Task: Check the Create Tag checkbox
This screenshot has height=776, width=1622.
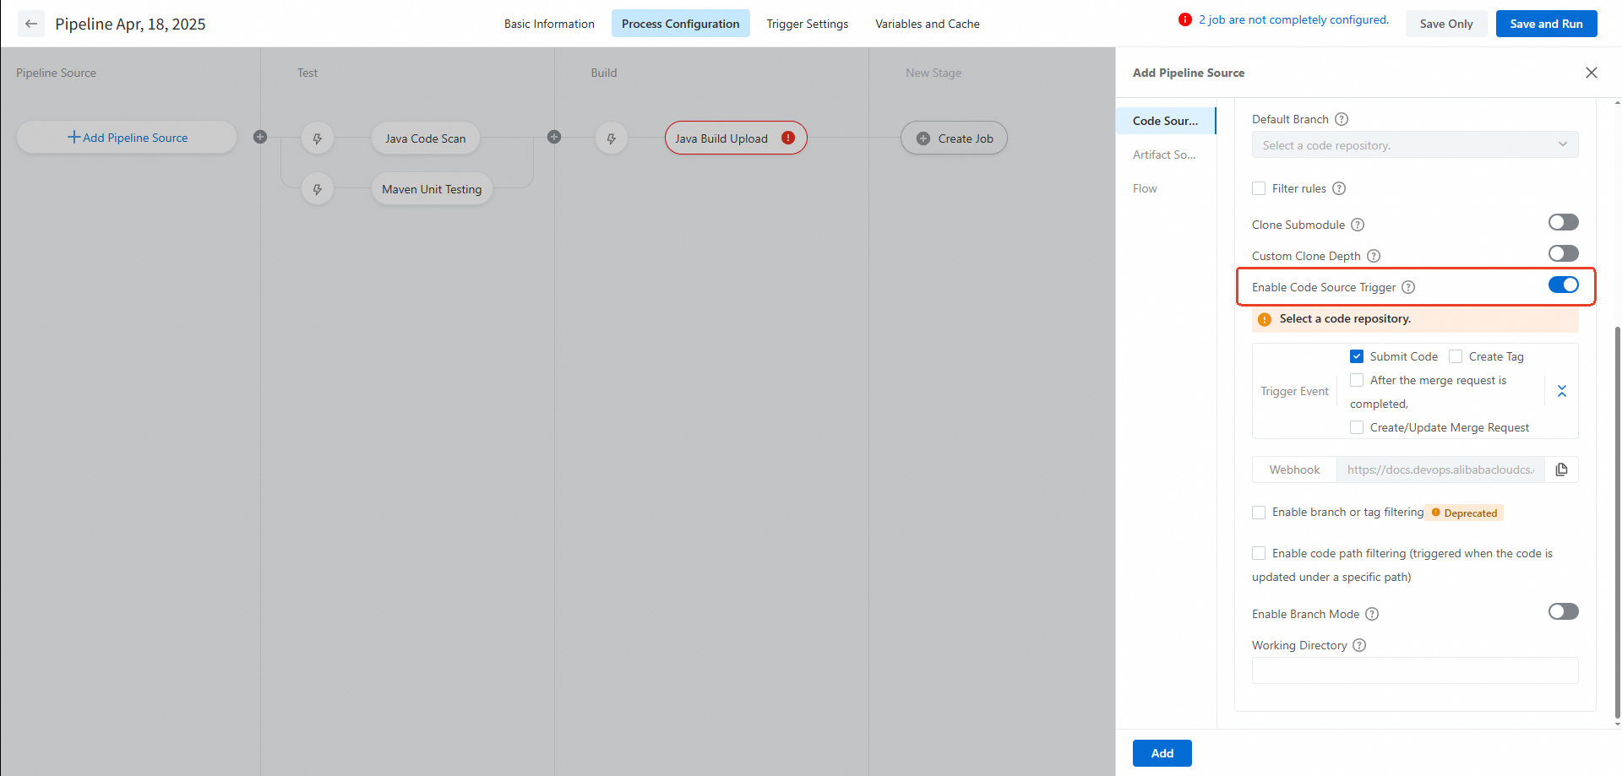Action: coord(1456,356)
